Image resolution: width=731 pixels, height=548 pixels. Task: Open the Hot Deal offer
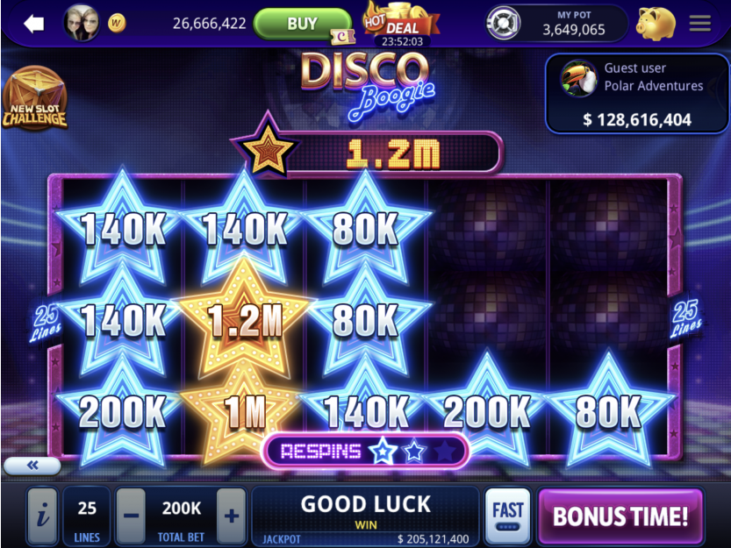[400, 24]
